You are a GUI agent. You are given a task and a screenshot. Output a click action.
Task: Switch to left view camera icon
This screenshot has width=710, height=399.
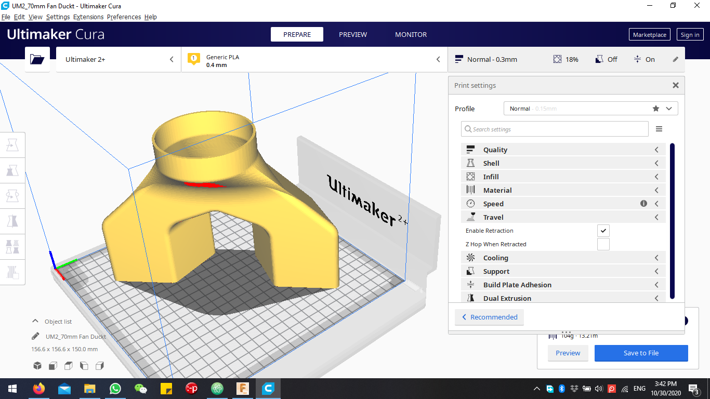[84, 366]
